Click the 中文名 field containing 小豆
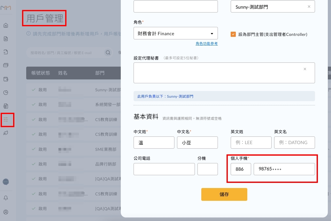Viewport: 331px width, 221px height. (197, 143)
